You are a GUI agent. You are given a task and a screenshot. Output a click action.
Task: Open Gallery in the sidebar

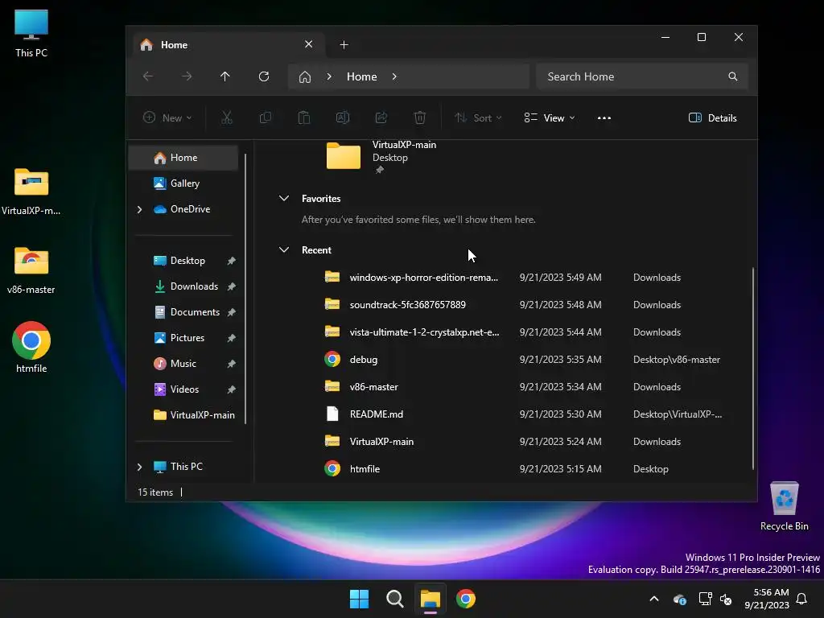point(183,183)
